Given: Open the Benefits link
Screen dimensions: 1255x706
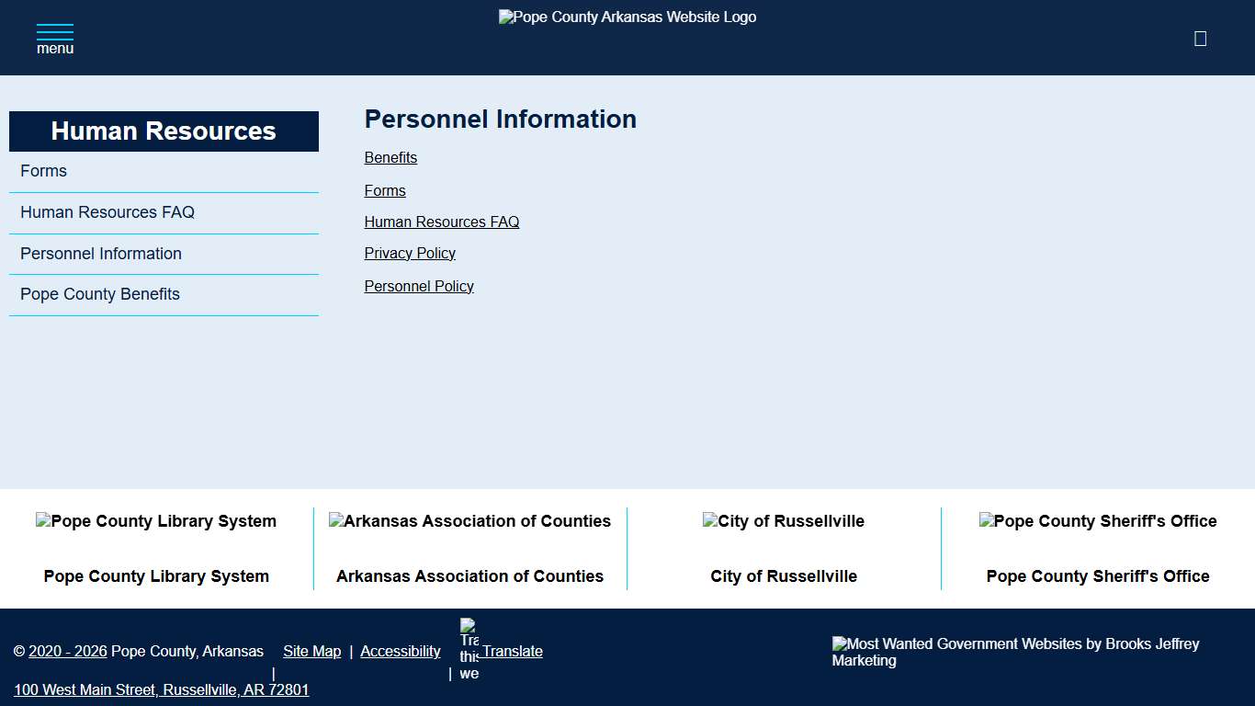Looking at the screenshot, I should [390, 157].
